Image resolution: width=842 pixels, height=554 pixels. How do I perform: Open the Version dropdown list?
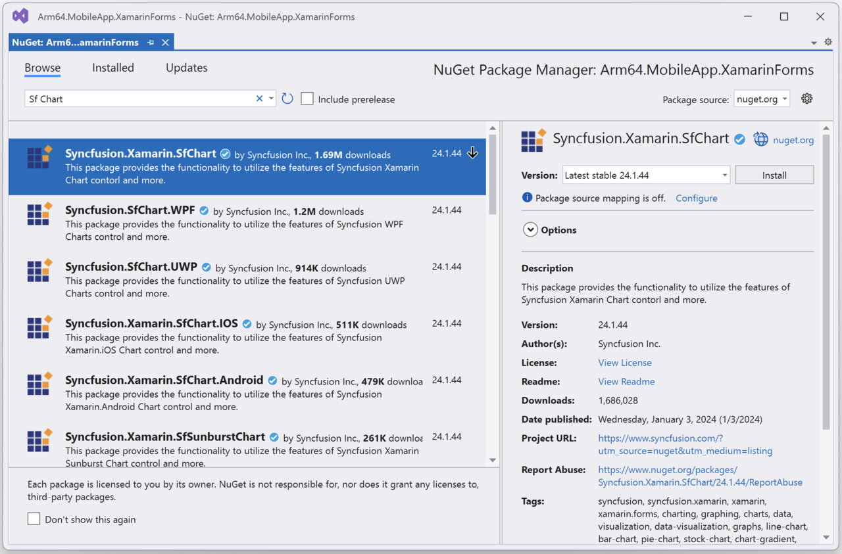[x=646, y=175]
